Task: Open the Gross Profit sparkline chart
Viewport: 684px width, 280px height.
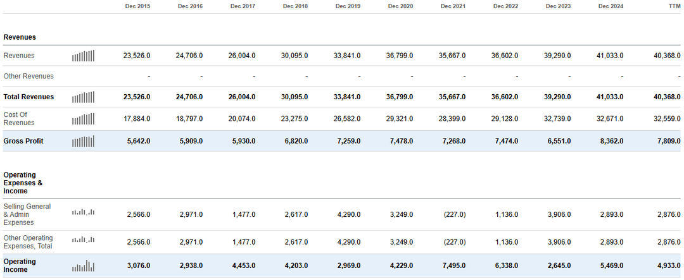Action: pos(83,141)
